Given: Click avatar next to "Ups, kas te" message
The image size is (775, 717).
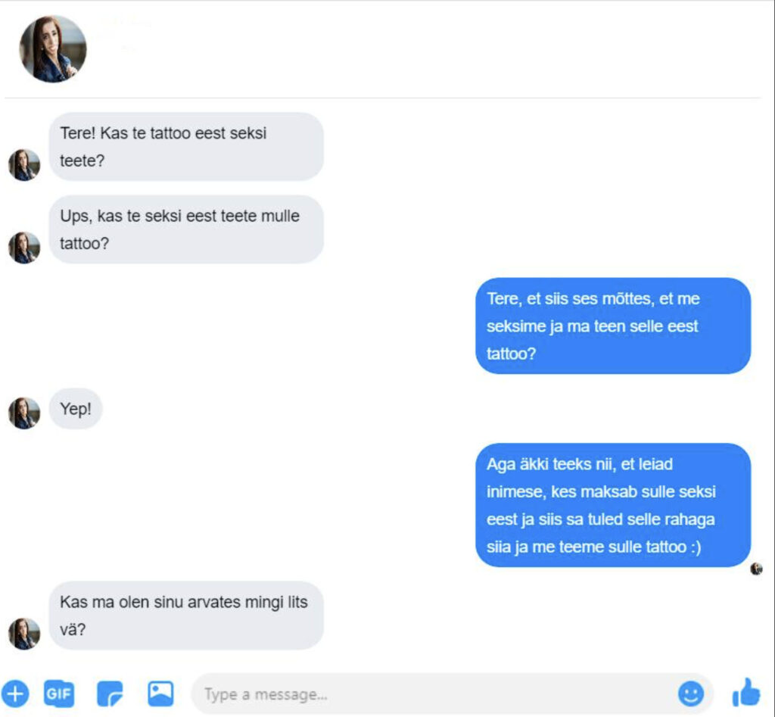Looking at the screenshot, I should point(24,248).
